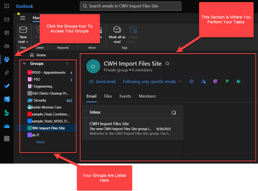Open the group's OneNote notebook icon
The height and width of the screenshot is (191, 258).
coord(215,81)
